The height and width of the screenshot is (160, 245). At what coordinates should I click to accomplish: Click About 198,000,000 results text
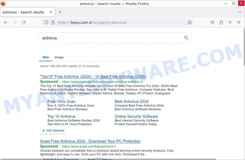[70, 66]
